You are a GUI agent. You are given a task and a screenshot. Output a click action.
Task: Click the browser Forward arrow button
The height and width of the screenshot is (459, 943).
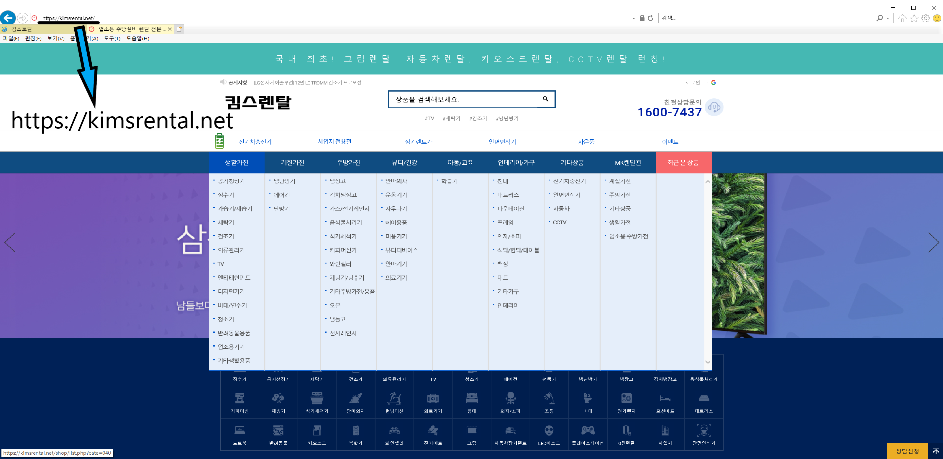(x=23, y=18)
